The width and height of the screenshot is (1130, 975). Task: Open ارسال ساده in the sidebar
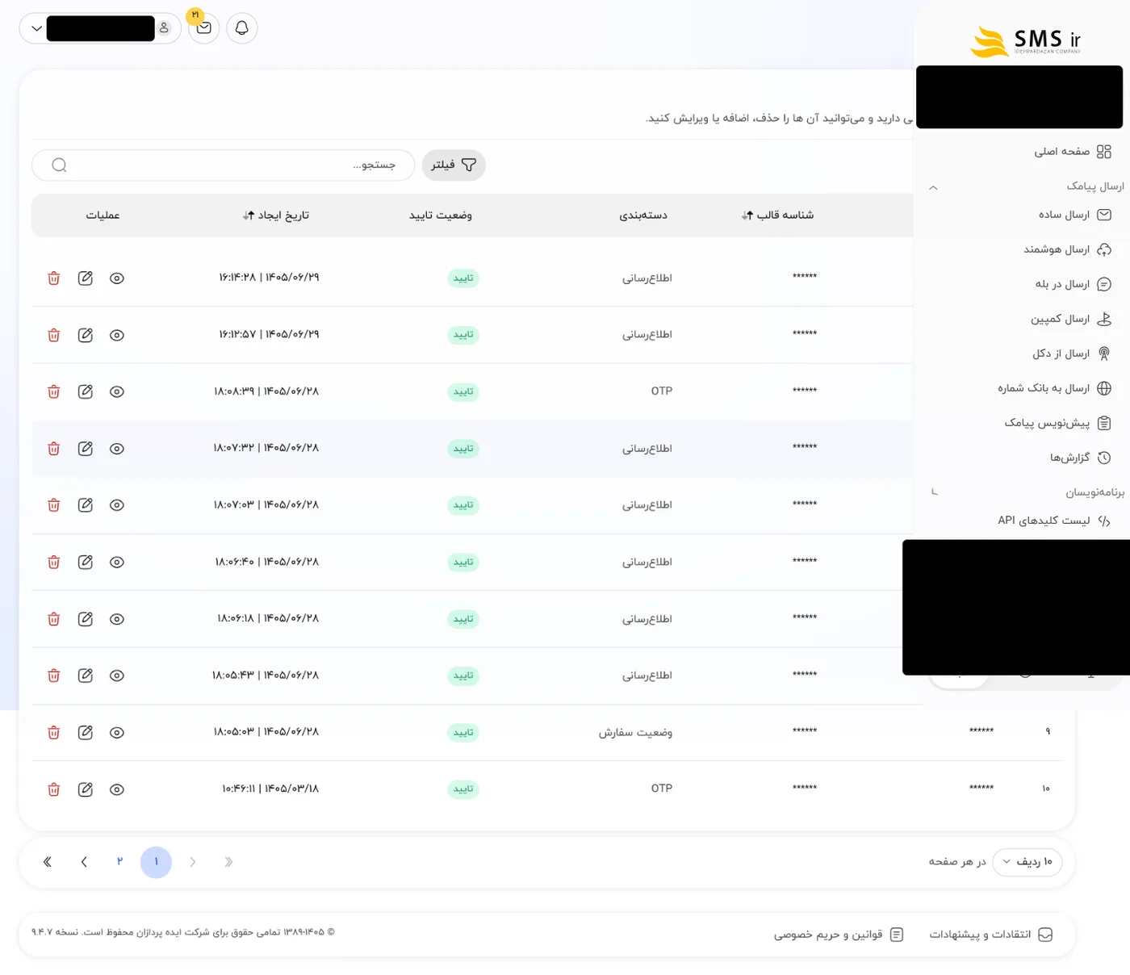1075,215
